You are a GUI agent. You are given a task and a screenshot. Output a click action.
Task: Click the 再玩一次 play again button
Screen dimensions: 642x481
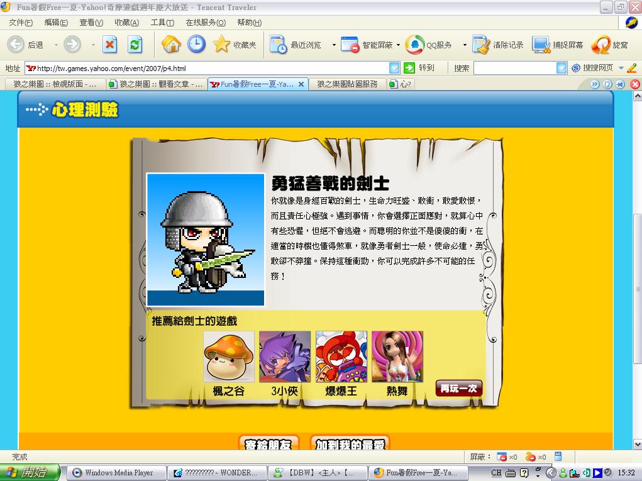(458, 389)
